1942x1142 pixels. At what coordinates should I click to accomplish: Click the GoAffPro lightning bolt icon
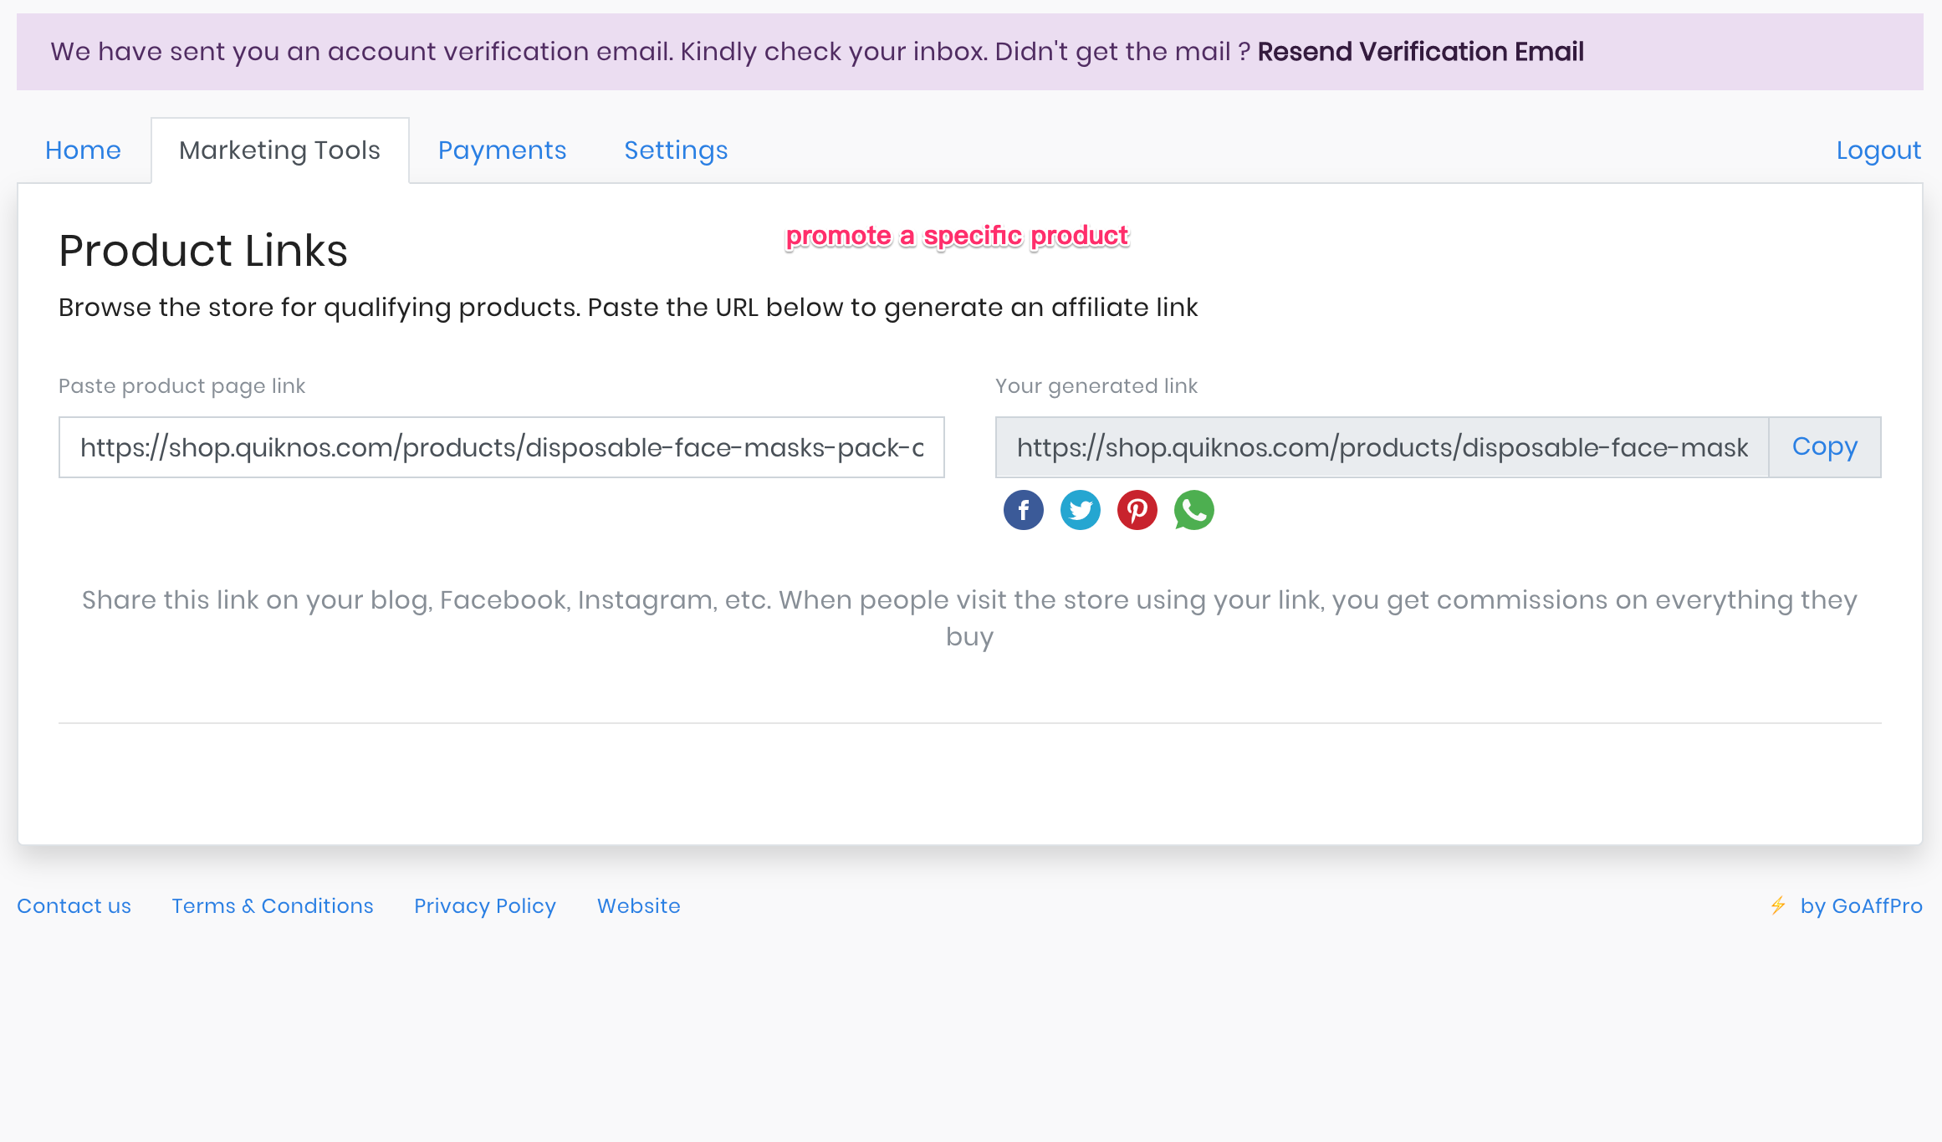pyautogui.click(x=1778, y=905)
